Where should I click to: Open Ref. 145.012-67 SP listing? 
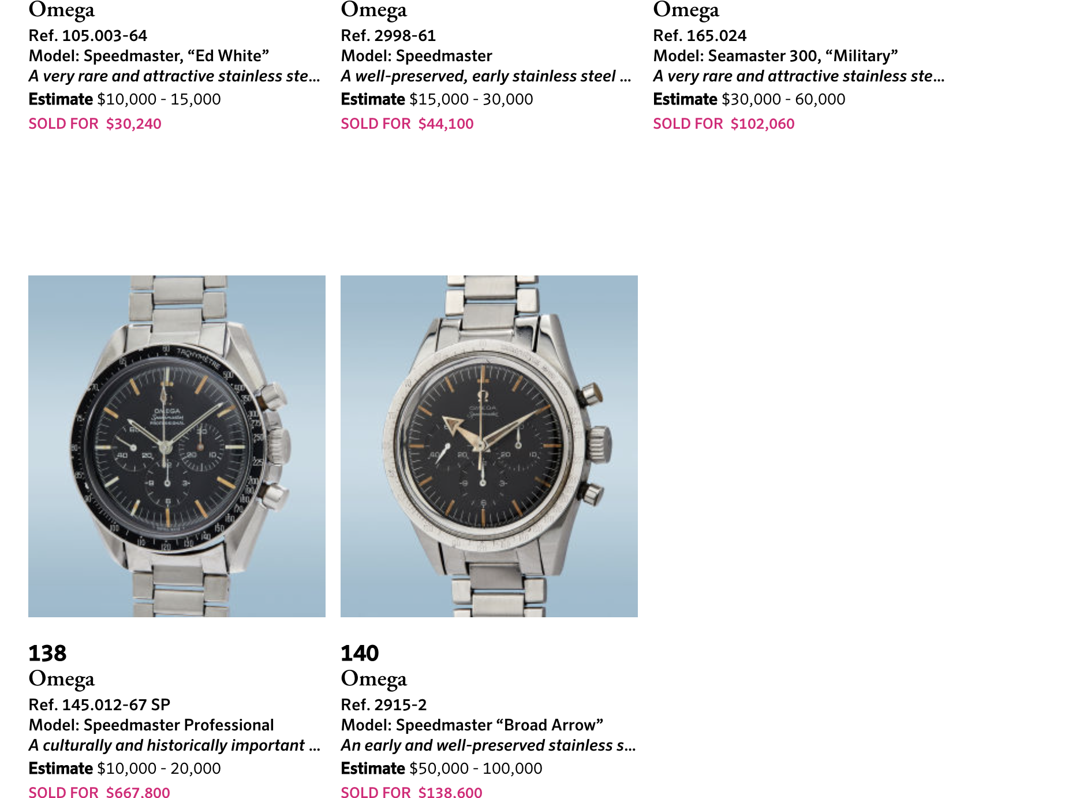coord(99,705)
